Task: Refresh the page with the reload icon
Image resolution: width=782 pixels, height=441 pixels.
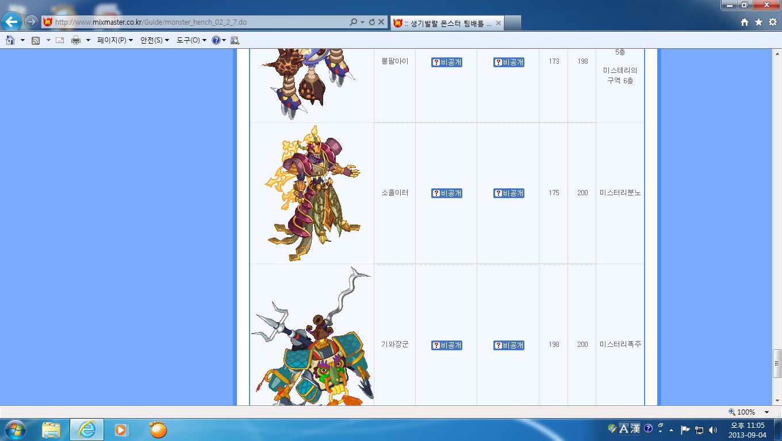Action: [x=372, y=22]
